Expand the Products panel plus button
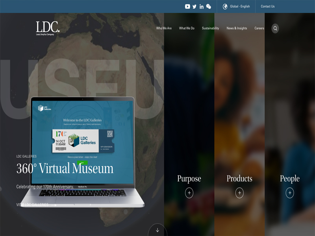The image size is (315, 236). pyautogui.click(x=239, y=193)
